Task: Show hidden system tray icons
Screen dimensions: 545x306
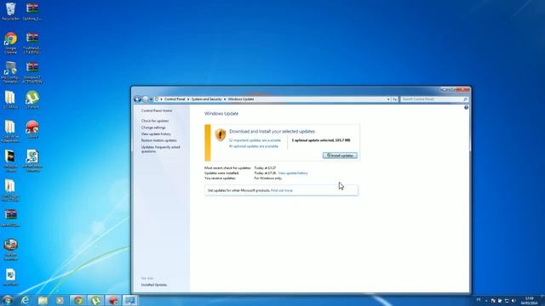Action: (x=486, y=301)
